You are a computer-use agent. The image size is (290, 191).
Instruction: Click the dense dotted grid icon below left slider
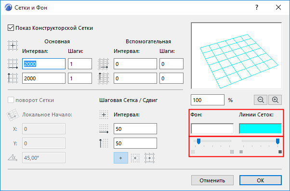232,152
